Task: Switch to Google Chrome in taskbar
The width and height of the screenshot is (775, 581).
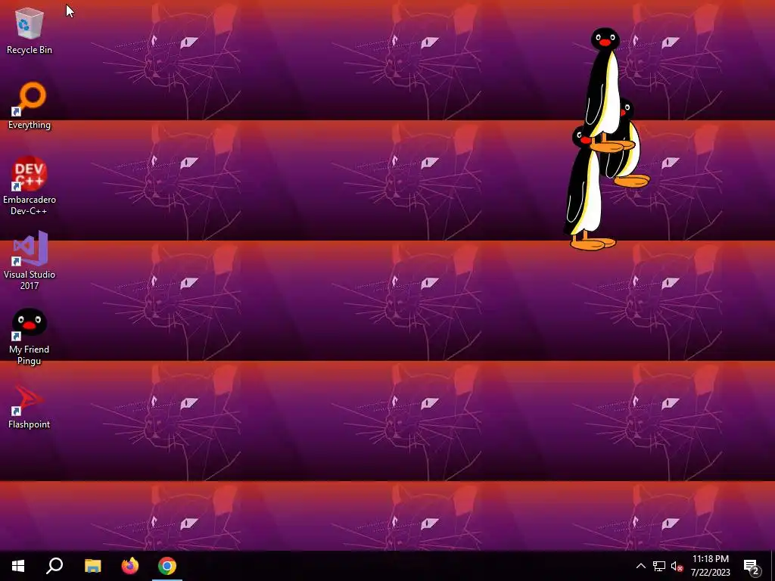Action: [167, 566]
